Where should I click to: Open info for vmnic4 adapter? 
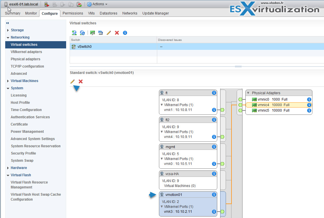tap(309, 105)
